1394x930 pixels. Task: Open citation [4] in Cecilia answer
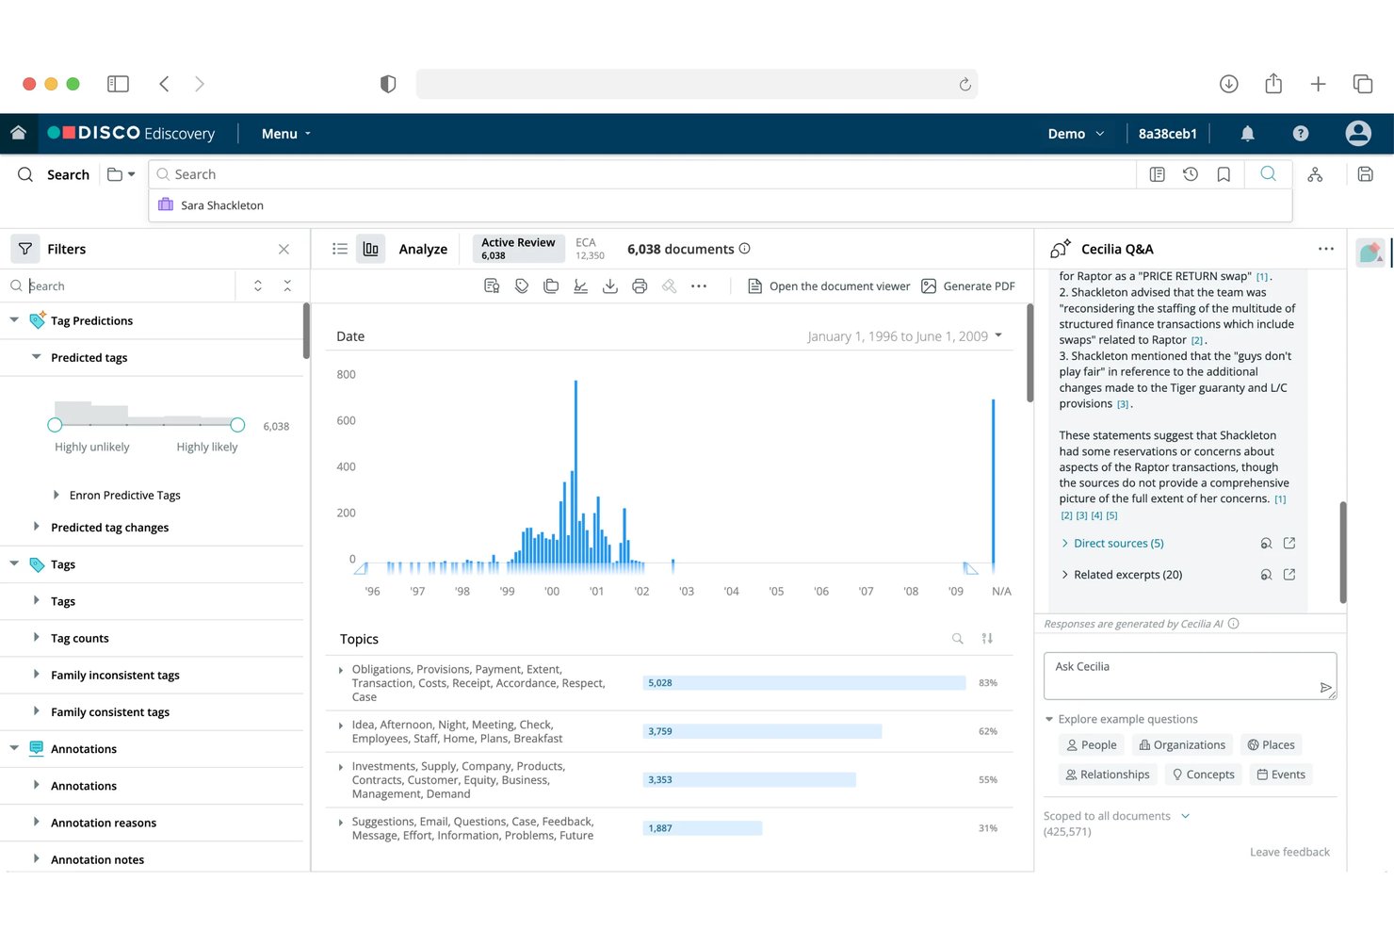click(x=1096, y=515)
